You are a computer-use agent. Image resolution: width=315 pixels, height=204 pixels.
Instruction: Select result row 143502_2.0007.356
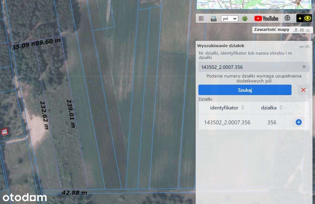pyautogui.click(x=254, y=122)
